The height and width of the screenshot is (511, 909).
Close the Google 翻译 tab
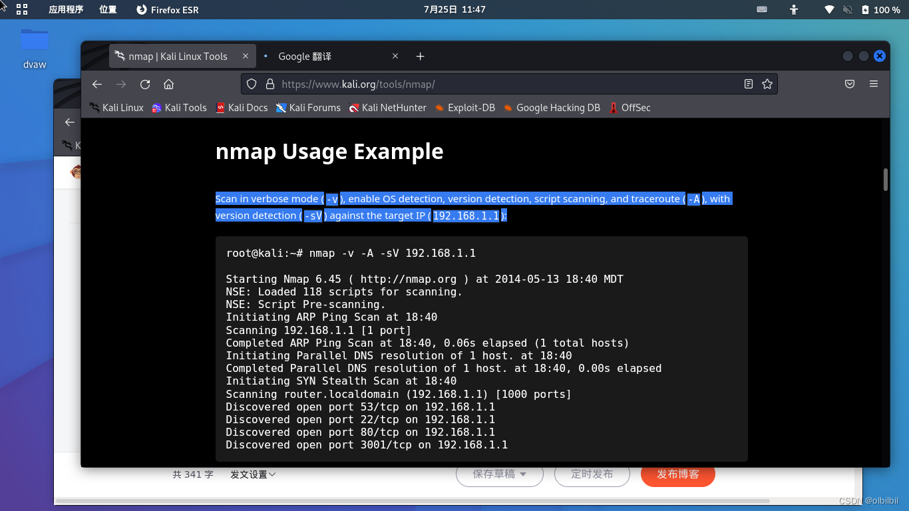(395, 57)
